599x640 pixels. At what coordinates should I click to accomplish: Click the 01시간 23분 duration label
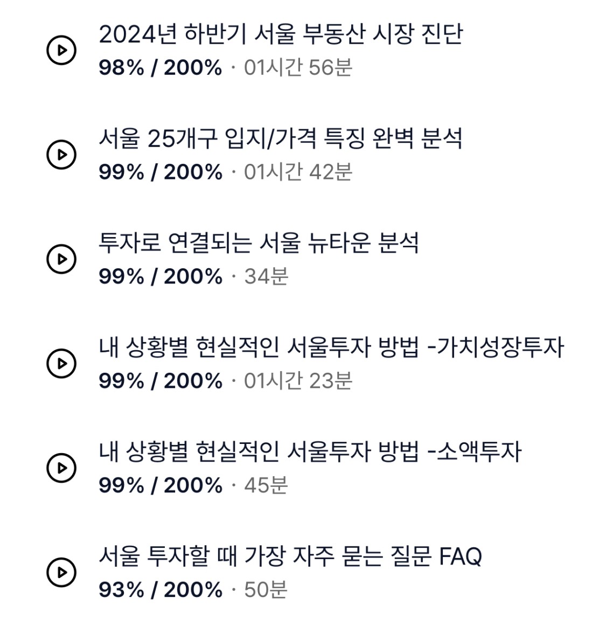click(298, 381)
